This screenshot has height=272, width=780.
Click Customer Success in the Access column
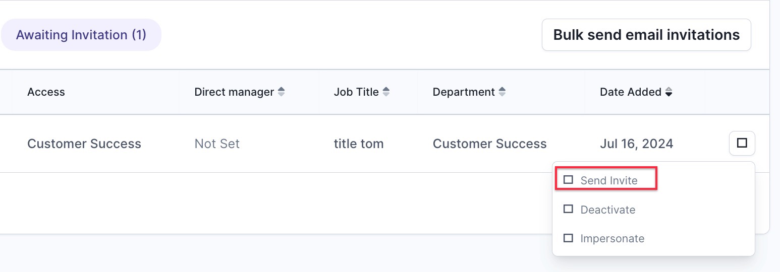pos(84,144)
